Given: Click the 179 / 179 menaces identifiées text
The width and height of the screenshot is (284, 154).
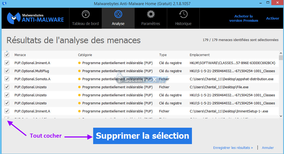Looking at the screenshot, I should tap(240, 40).
